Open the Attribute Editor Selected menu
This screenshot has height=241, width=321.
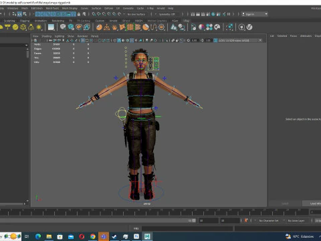[282, 35]
